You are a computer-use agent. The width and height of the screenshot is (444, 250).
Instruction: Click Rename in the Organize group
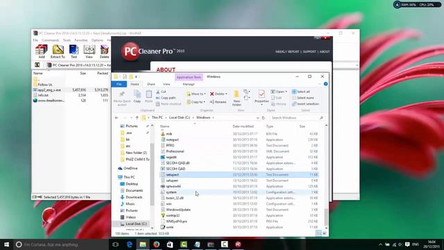(218, 102)
